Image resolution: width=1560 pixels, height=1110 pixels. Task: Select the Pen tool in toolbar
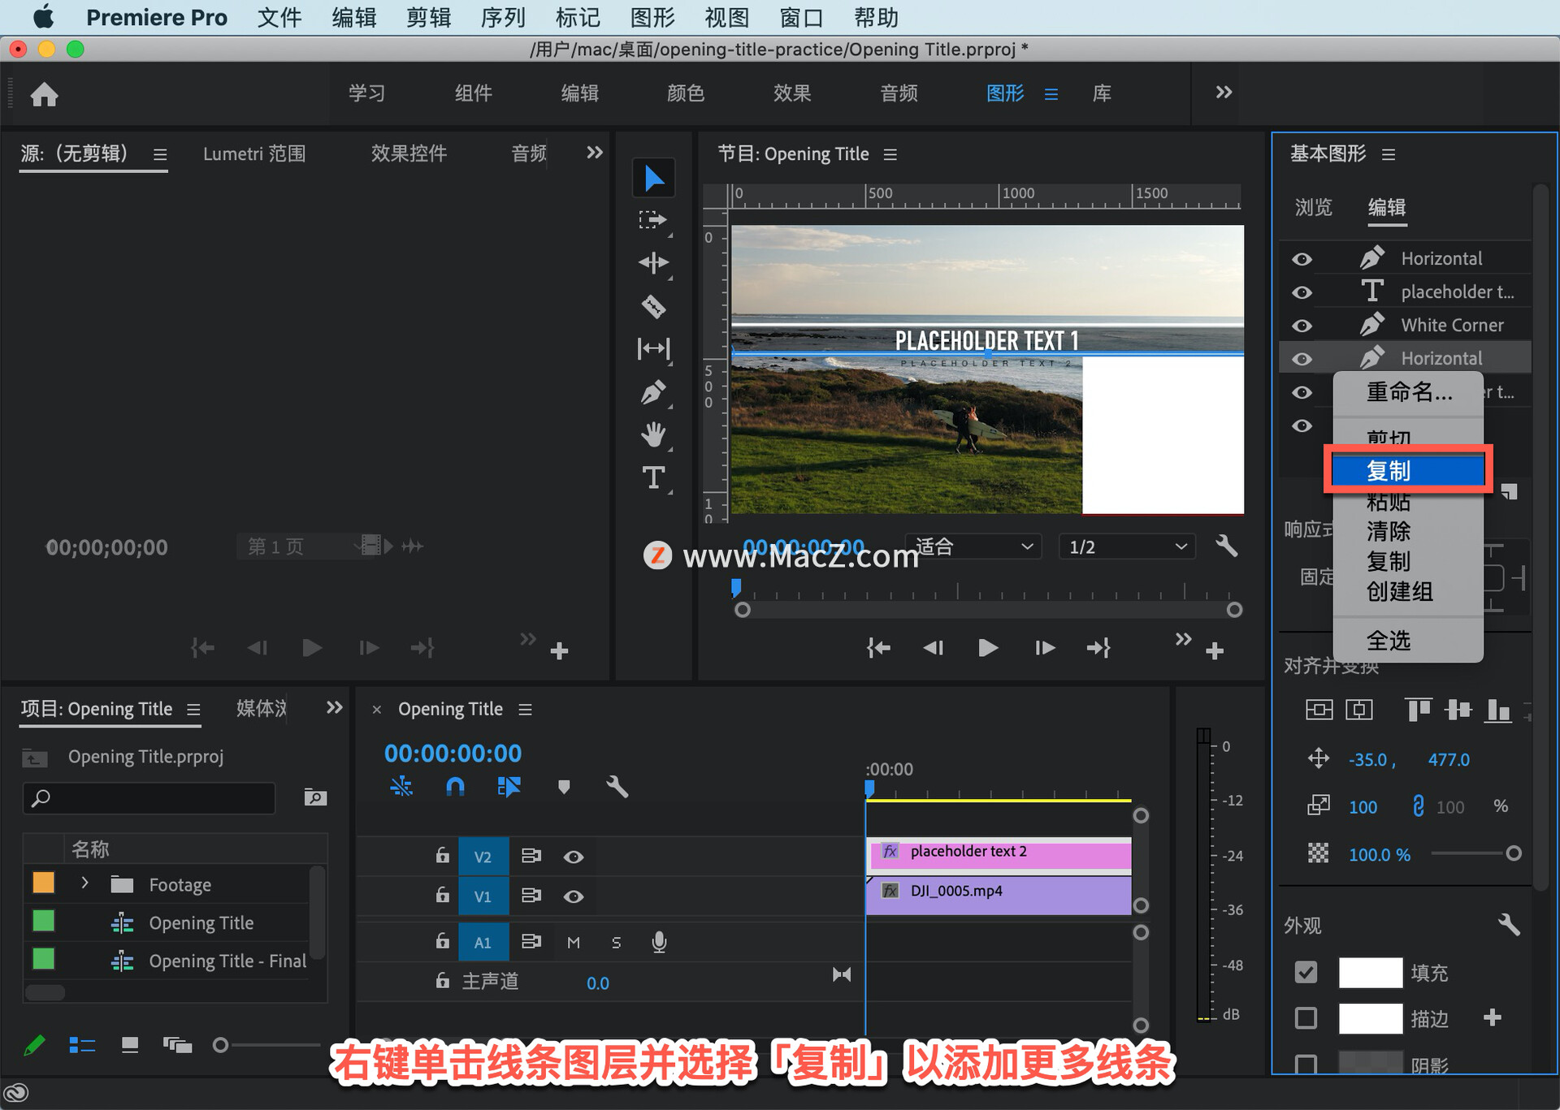(653, 393)
